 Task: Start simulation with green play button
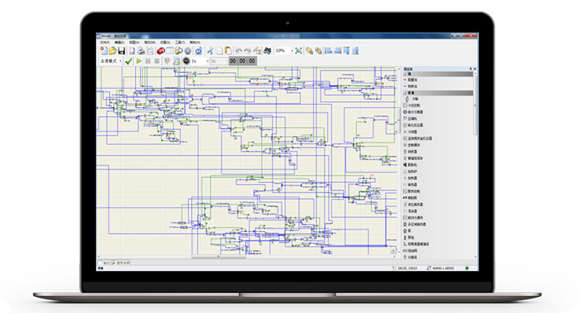pos(138,60)
